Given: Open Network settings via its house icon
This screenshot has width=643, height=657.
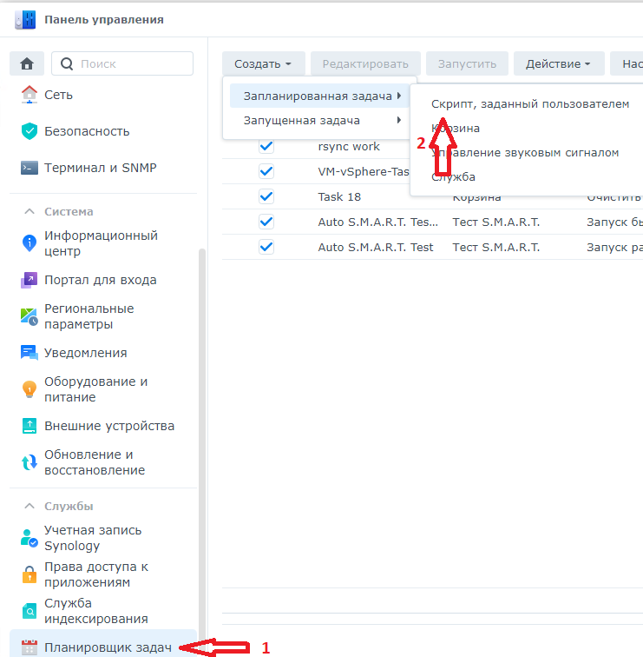Looking at the screenshot, I should (30, 95).
